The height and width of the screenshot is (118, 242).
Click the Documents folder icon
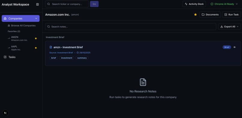203,15
